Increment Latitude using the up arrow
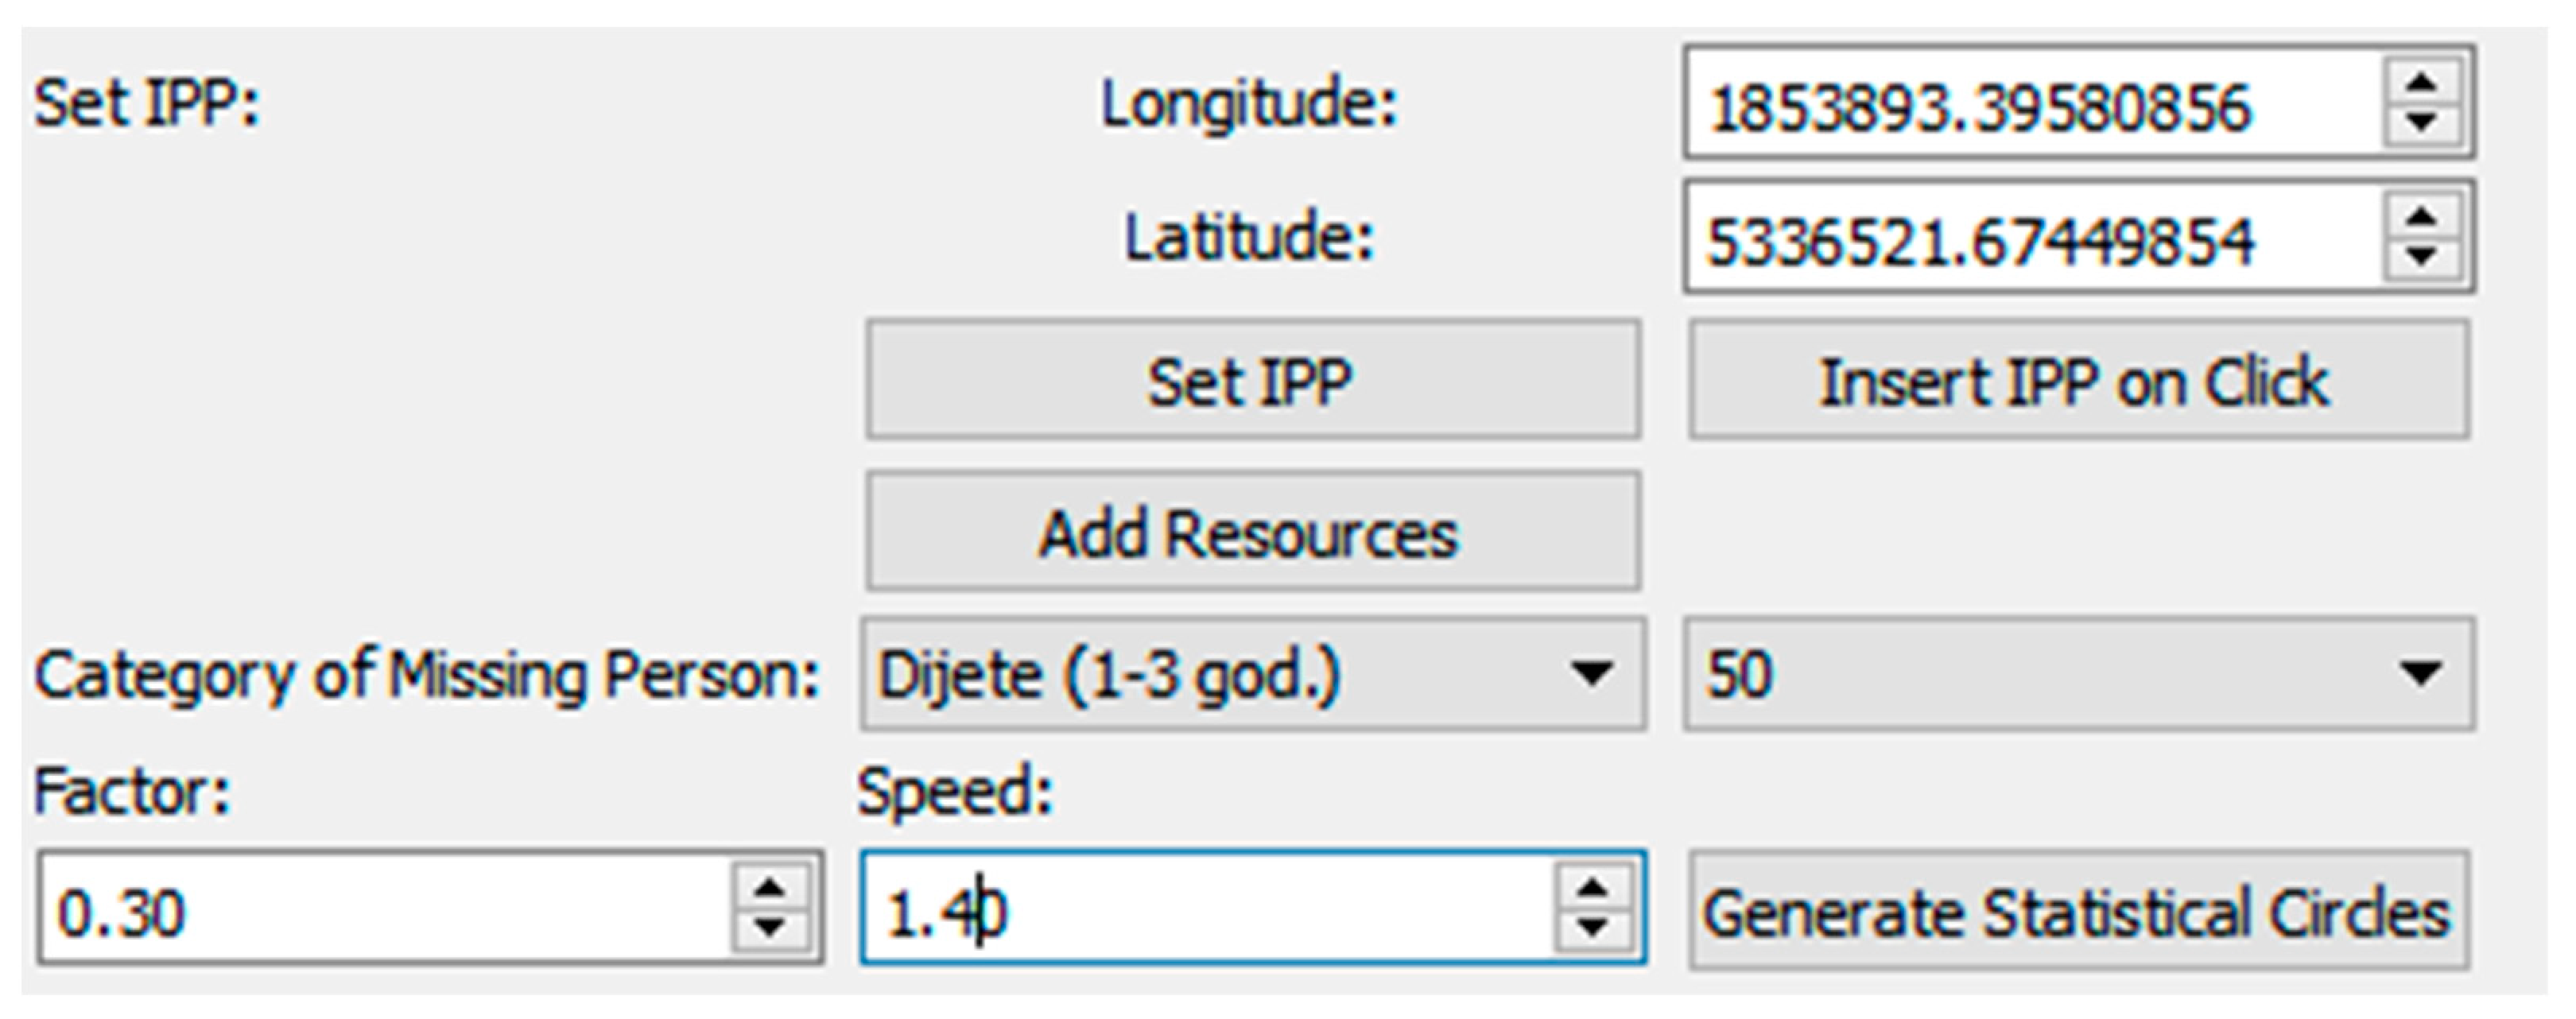Image resolution: width=2576 pixels, height=1019 pixels. pyautogui.click(x=2421, y=217)
